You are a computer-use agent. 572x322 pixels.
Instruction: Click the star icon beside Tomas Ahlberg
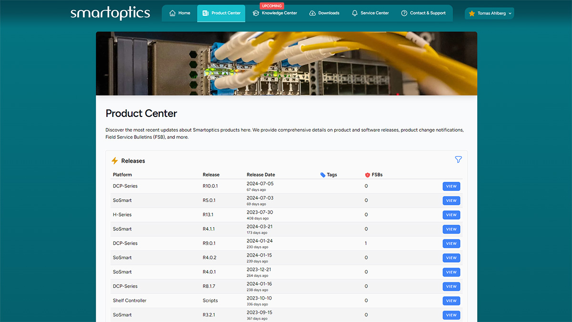pos(472,13)
